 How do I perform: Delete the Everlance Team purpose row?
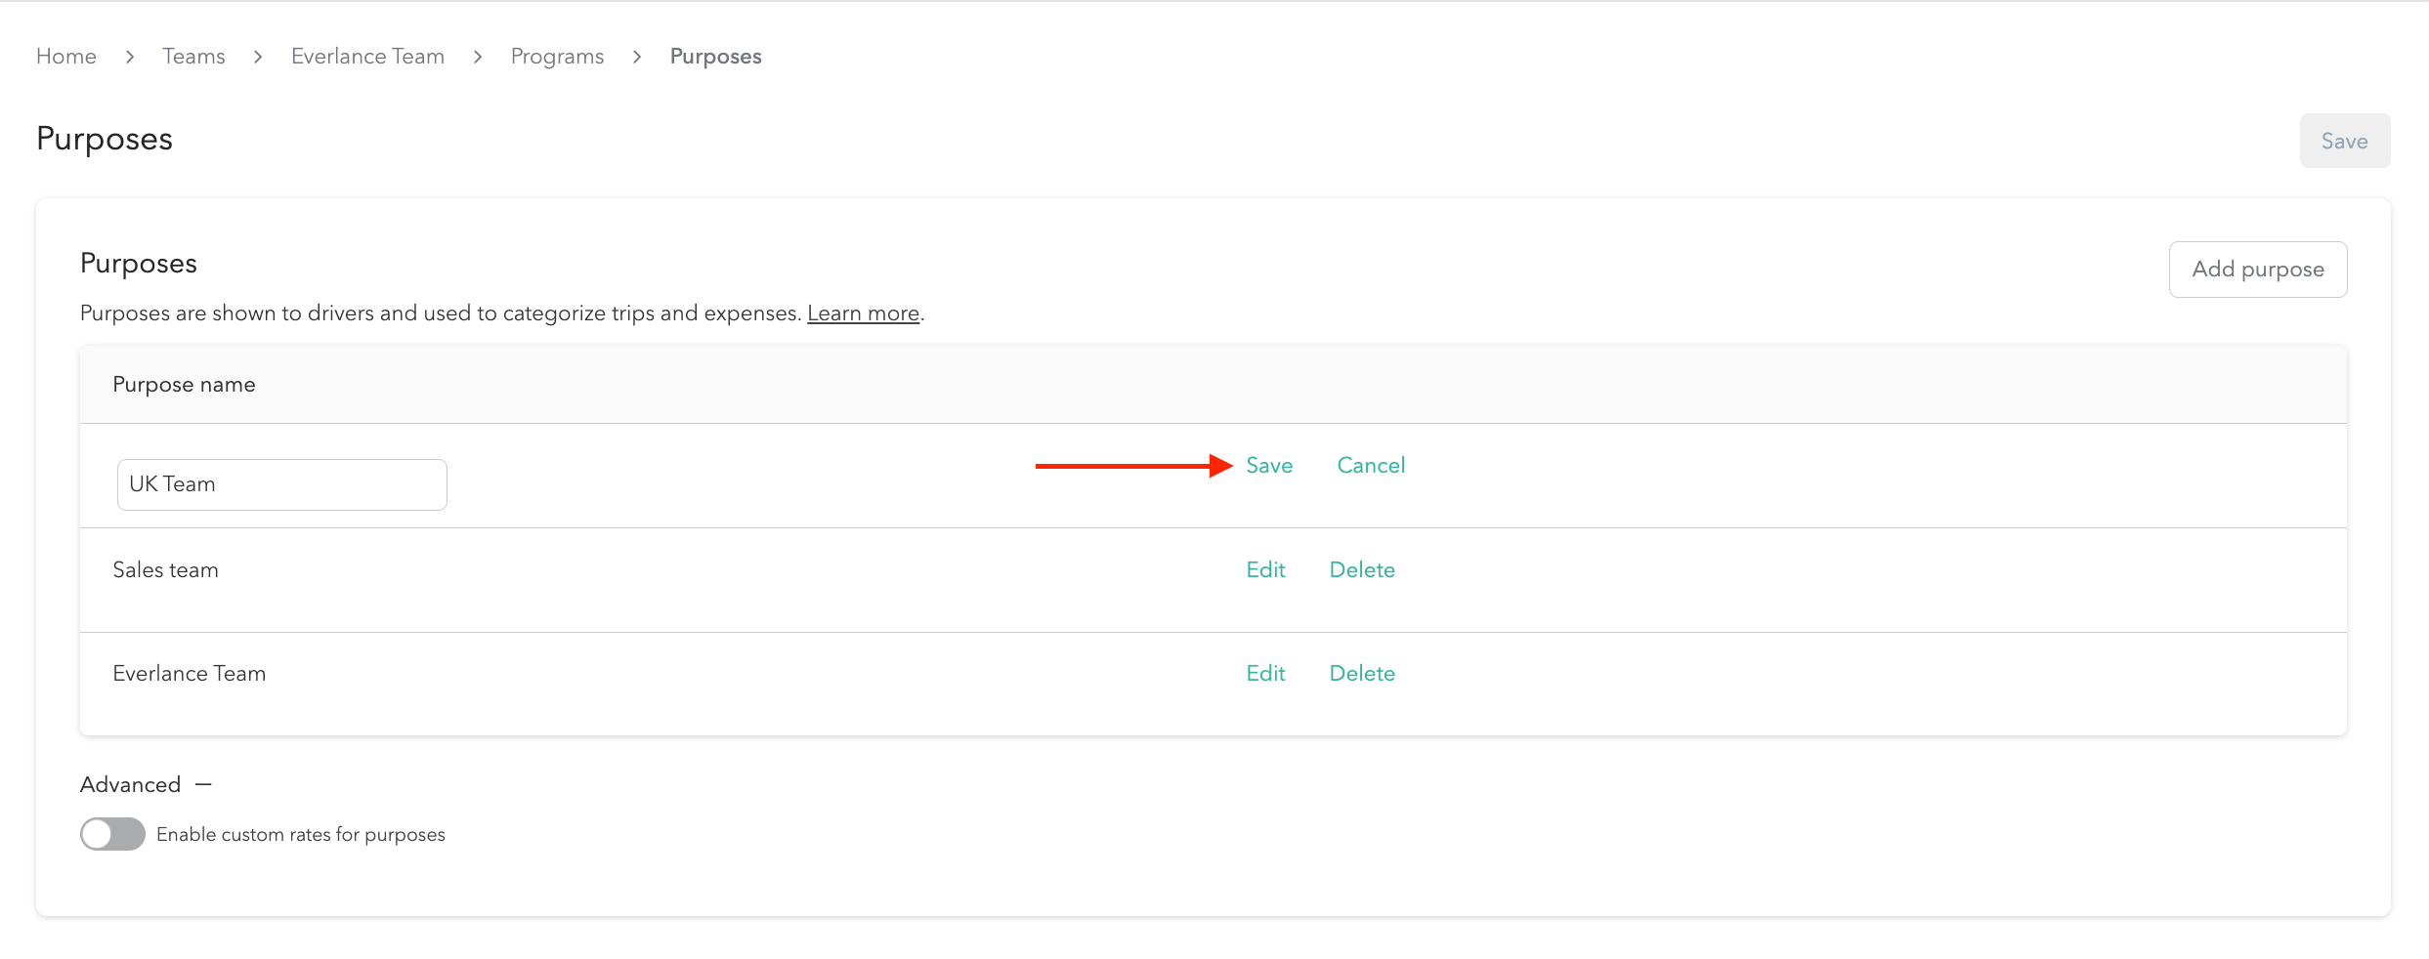tap(1362, 674)
